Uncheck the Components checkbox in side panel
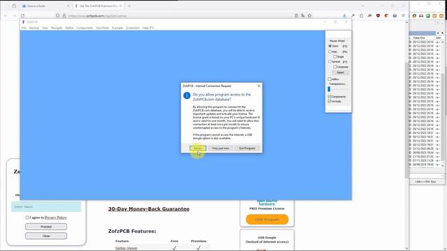This screenshot has height=251, width=447. point(330,96)
